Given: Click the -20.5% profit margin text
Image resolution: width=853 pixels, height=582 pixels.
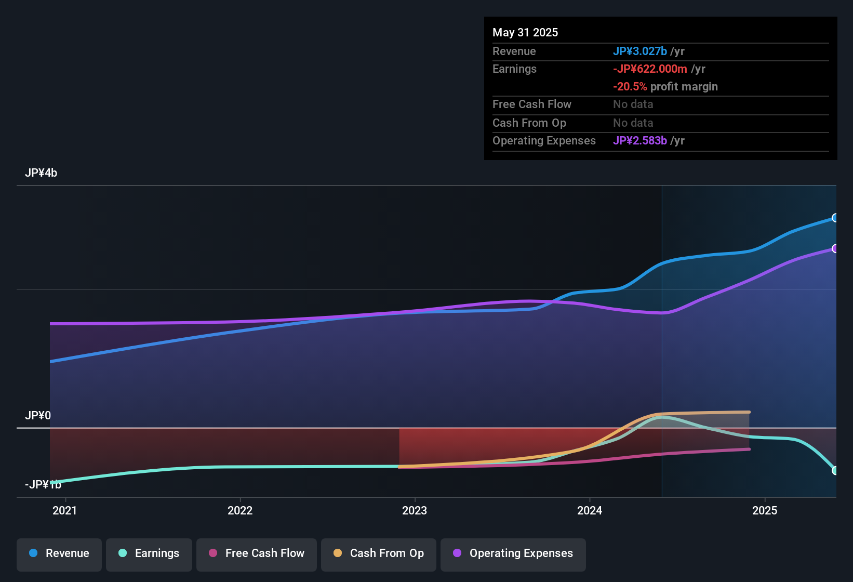Looking at the screenshot, I should coord(665,86).
